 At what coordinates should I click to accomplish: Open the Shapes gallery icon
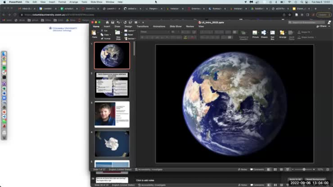264,33
